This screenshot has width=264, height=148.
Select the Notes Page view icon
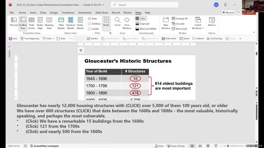(x=40, y=23)
